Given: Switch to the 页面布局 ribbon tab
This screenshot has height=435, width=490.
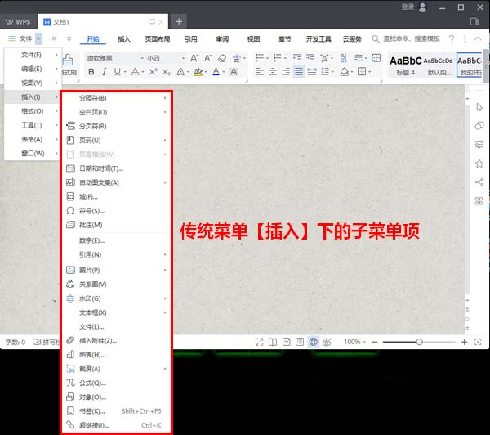Looking at the screenshot, I should point(158,38).
